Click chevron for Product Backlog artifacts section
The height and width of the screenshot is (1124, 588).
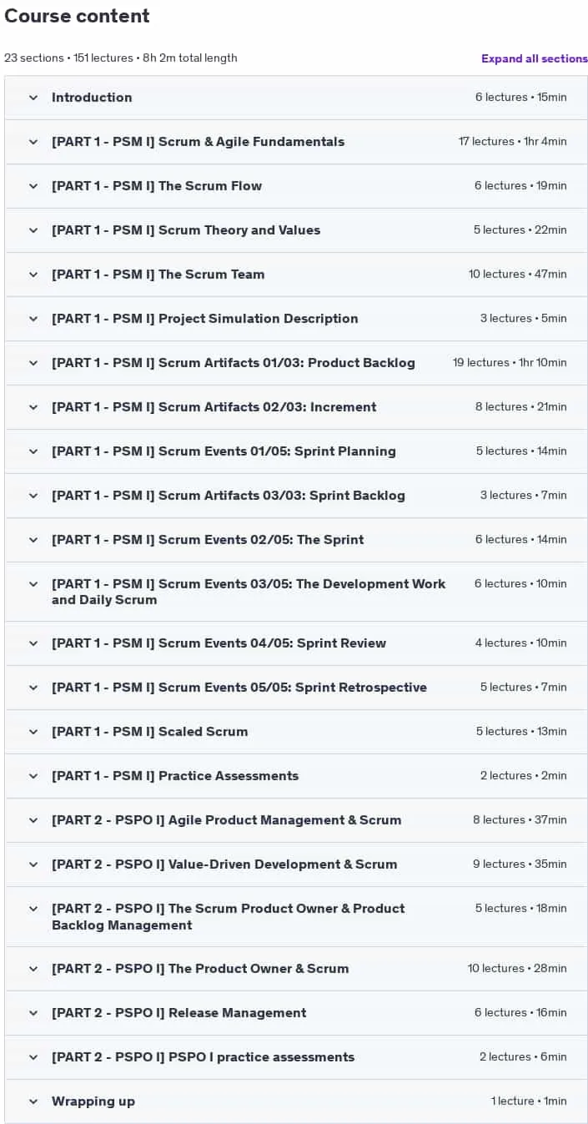tap(33, 363)
